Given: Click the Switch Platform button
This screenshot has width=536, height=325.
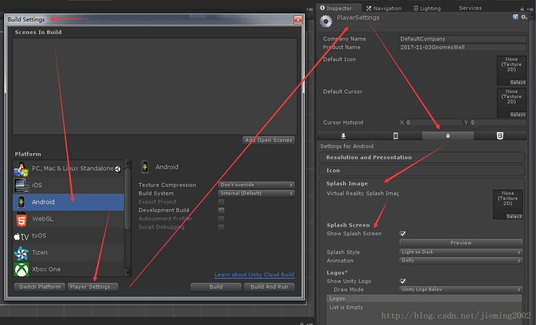Looking at the screenshot, I should (x=40, y=287).
